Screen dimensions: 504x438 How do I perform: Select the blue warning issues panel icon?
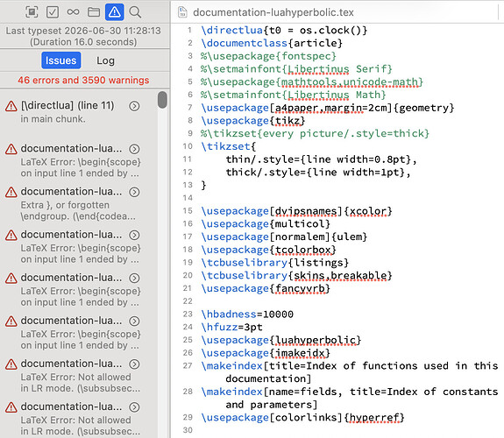115,12
